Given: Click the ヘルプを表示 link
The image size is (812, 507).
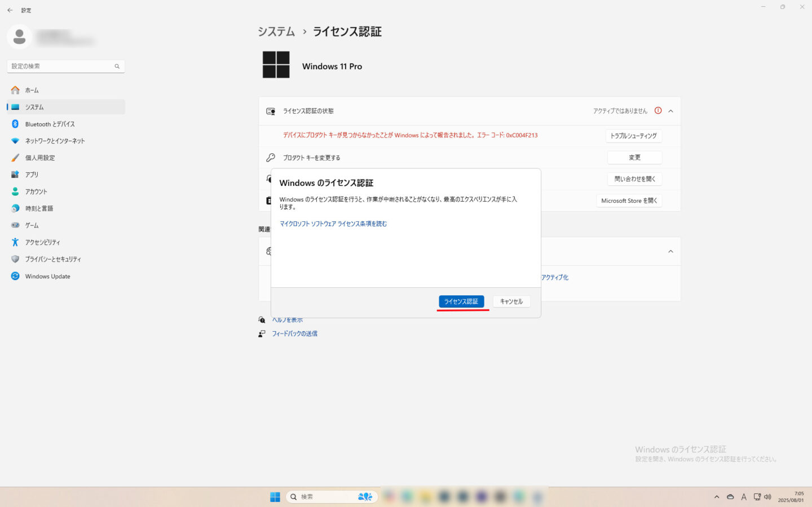Looking at the screenshot, I should point(288,320).
